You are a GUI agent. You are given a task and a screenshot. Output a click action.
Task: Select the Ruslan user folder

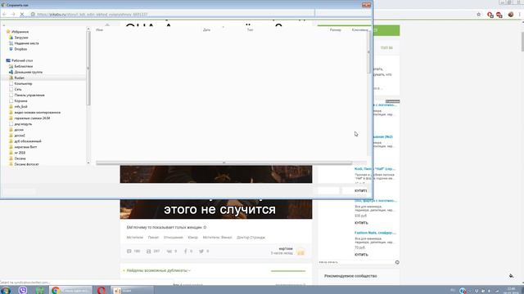19,78
